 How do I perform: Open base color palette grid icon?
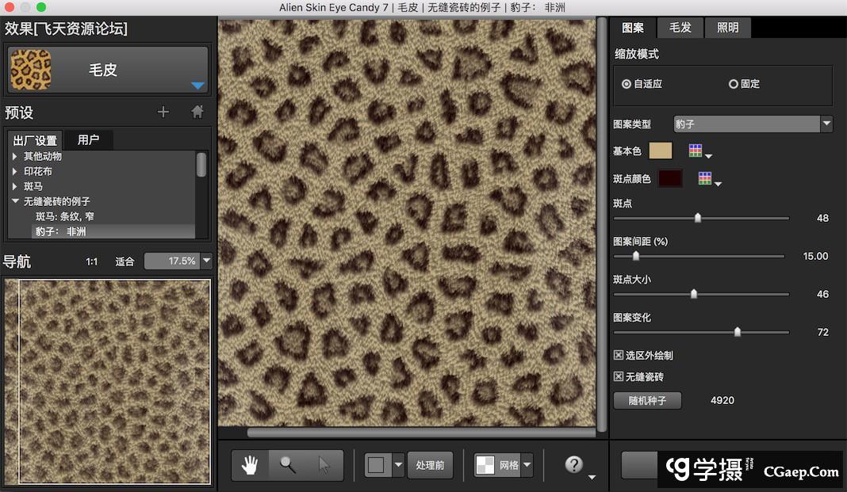(696, 151)
